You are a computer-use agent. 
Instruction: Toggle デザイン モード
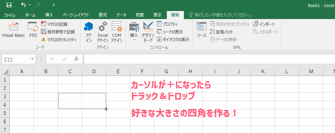(x=148, y=32)
